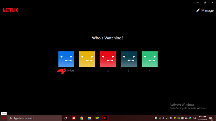216x121 pixels.
Task: Click the "Blinders" profile name text
Action: click(70, 70)
